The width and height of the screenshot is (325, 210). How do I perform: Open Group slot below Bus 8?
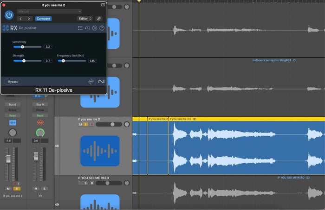click(13, 110)
